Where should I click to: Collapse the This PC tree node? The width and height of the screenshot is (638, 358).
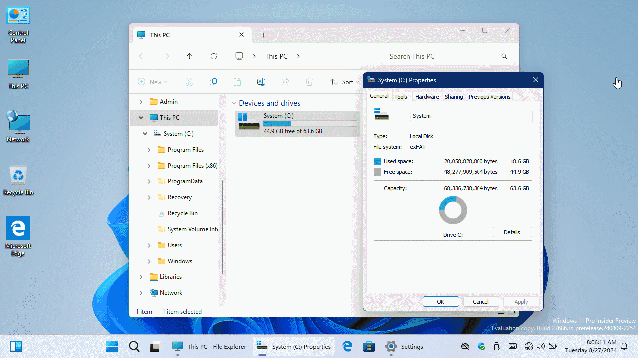click(x=141, y=118)
